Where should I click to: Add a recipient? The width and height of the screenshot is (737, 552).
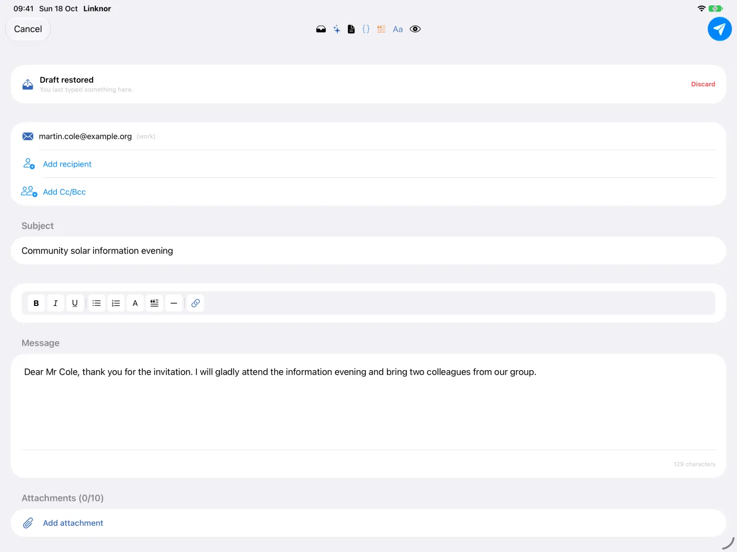[67, 164]
